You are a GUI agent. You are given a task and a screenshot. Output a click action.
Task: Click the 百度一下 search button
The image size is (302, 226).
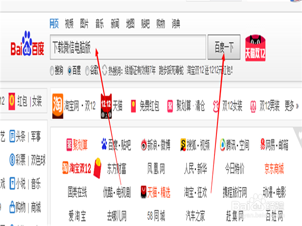pos(224,47)
